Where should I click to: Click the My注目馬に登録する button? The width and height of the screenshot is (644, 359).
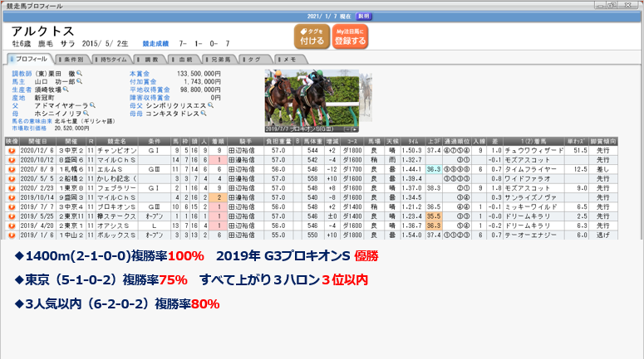pyautogui.click(x=350, y=36)
